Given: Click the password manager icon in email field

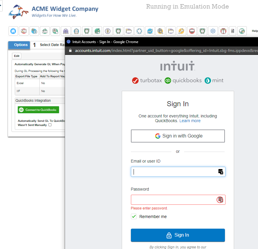Looking at the screenshot, I should tap(220, 172).
